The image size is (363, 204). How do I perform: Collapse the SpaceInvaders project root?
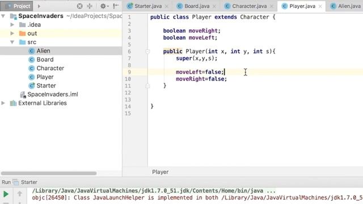click(3, 16)
